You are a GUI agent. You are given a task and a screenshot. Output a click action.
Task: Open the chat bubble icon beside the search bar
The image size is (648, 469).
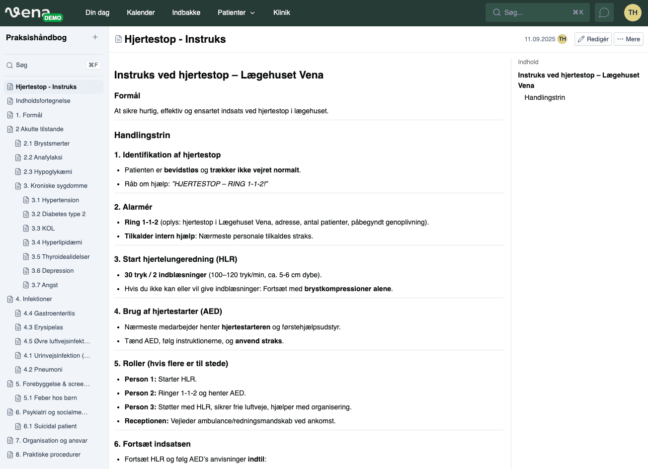[604, 12]
